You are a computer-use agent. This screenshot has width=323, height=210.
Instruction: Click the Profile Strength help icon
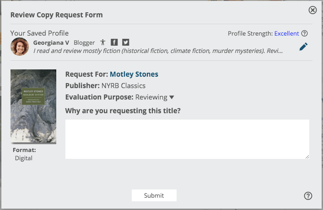click(305, 33)
